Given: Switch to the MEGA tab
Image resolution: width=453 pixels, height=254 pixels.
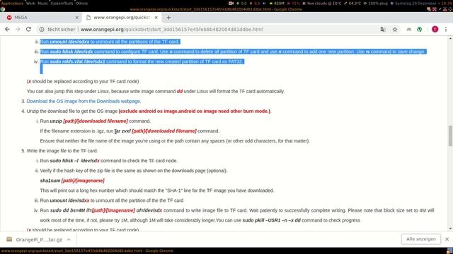Looking at the screenshot, I should [40, 18].
